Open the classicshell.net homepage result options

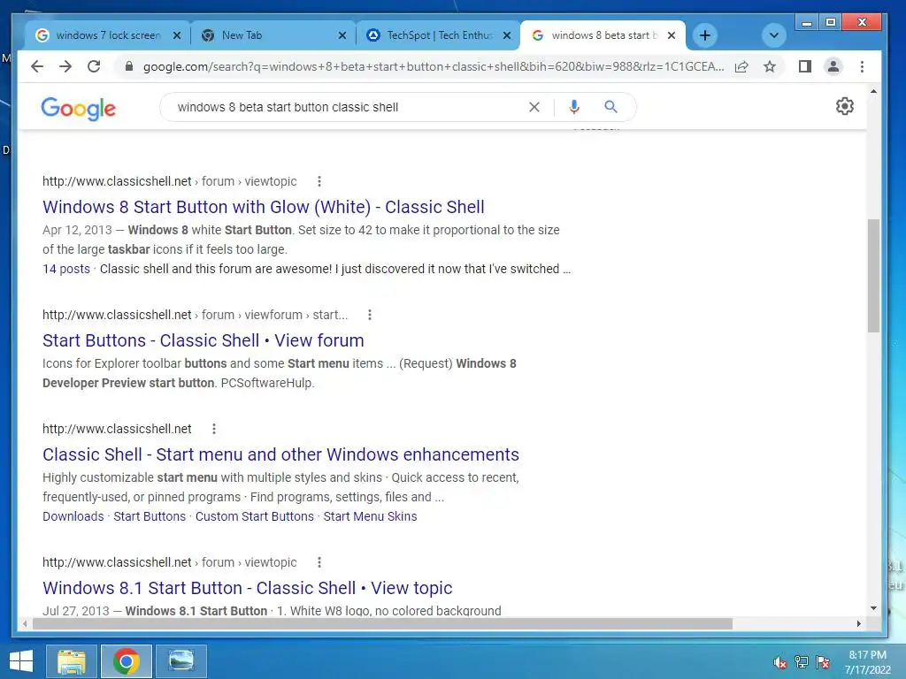(x=214, y=429)
